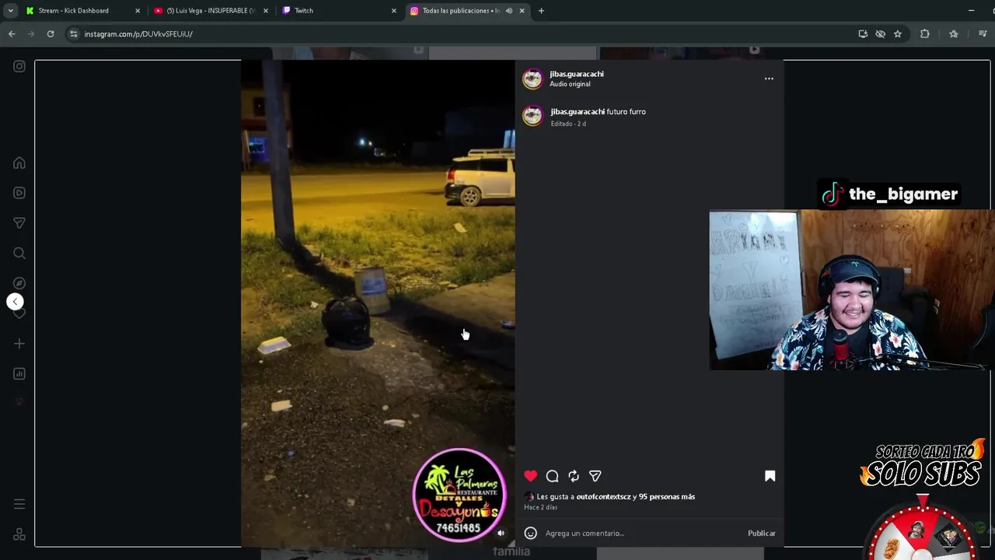995x560 pixels.
Task: Click the Instagram logo in the sidebar
Action: 19,66
